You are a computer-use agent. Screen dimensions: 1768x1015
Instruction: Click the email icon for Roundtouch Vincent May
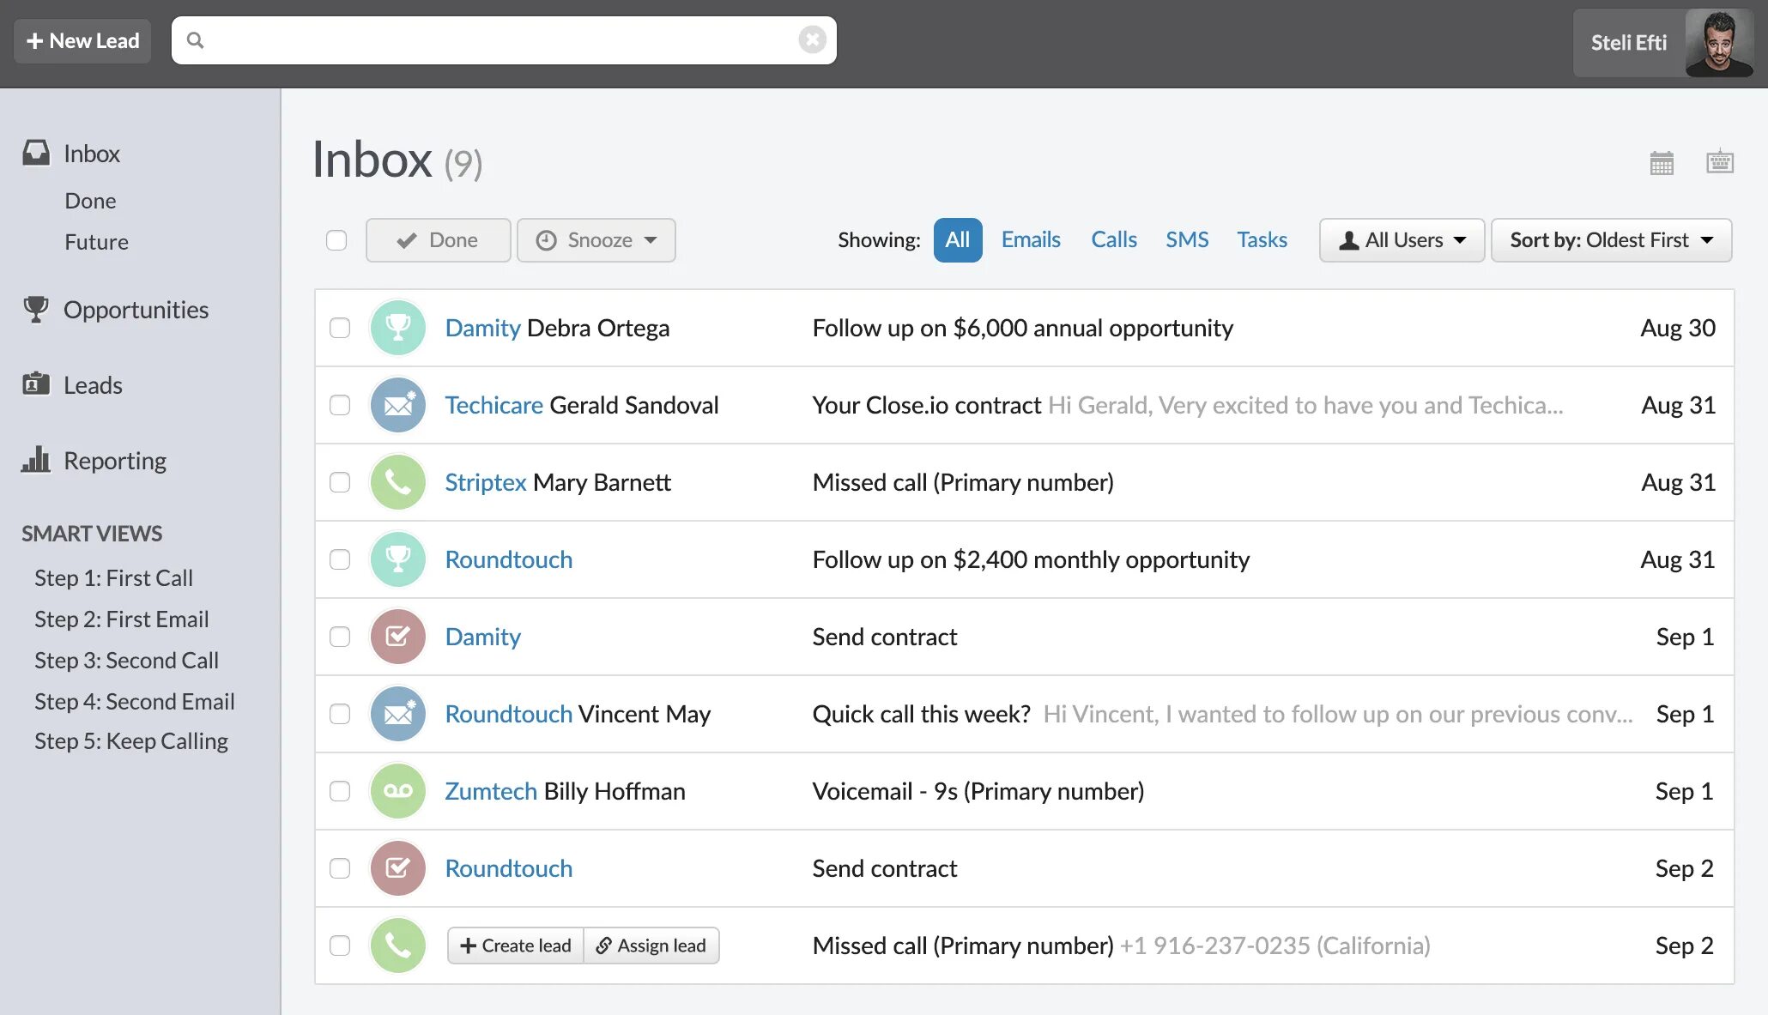(398, 714)
